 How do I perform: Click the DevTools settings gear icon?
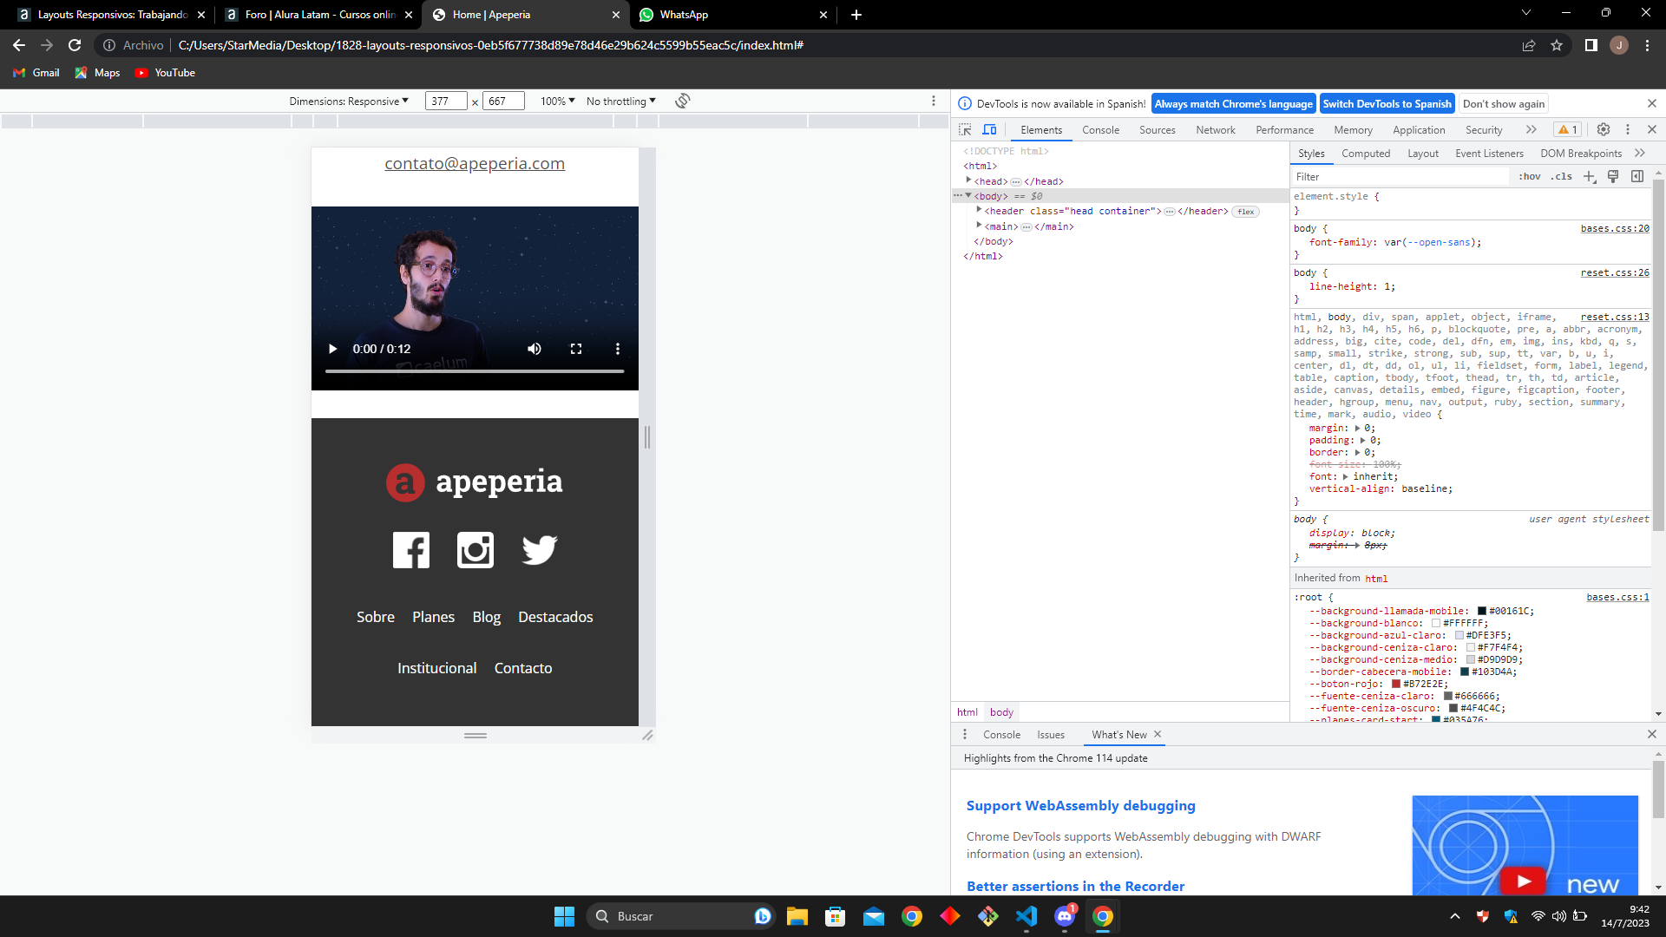[1603, 129]
